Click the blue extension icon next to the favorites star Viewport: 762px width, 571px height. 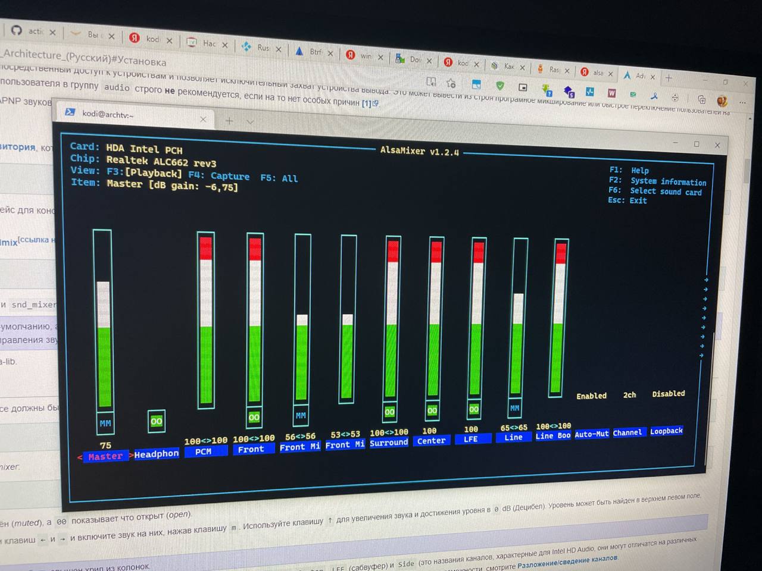pyautogui.click(x=476, y=84)
